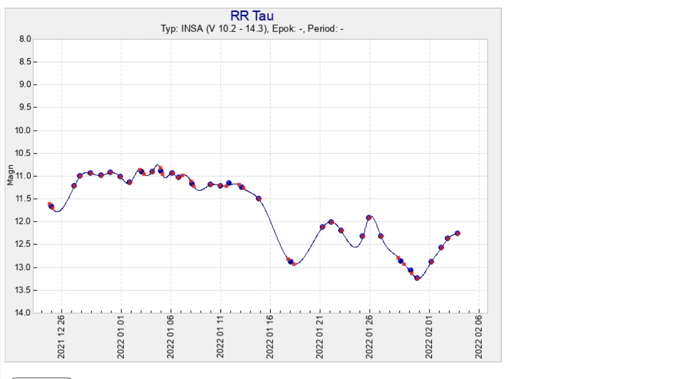
Task: Click the RR Tau chart title
Action: [252, 16]
